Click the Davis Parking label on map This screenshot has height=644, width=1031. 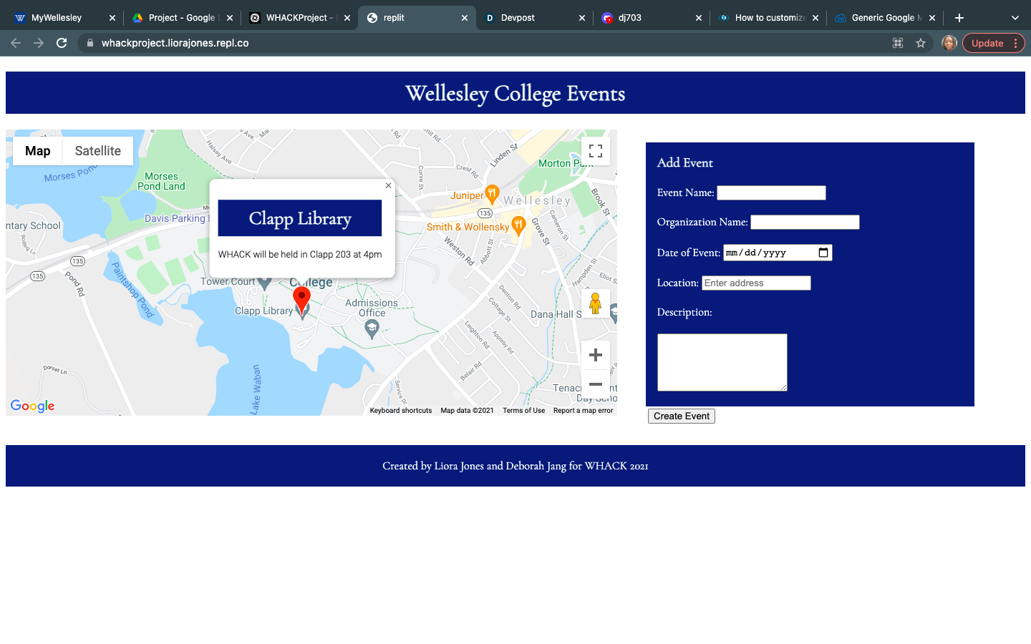(x=175, y=218)
